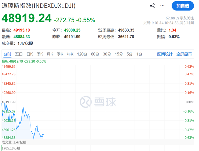Switch to 15分 interval chart
The height and width of the screenshot is (151, 199).
(x=119, y=54)
